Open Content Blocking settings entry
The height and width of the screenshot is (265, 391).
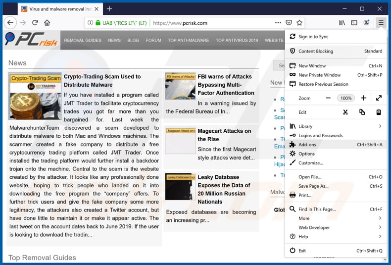[x=336, y=51]
